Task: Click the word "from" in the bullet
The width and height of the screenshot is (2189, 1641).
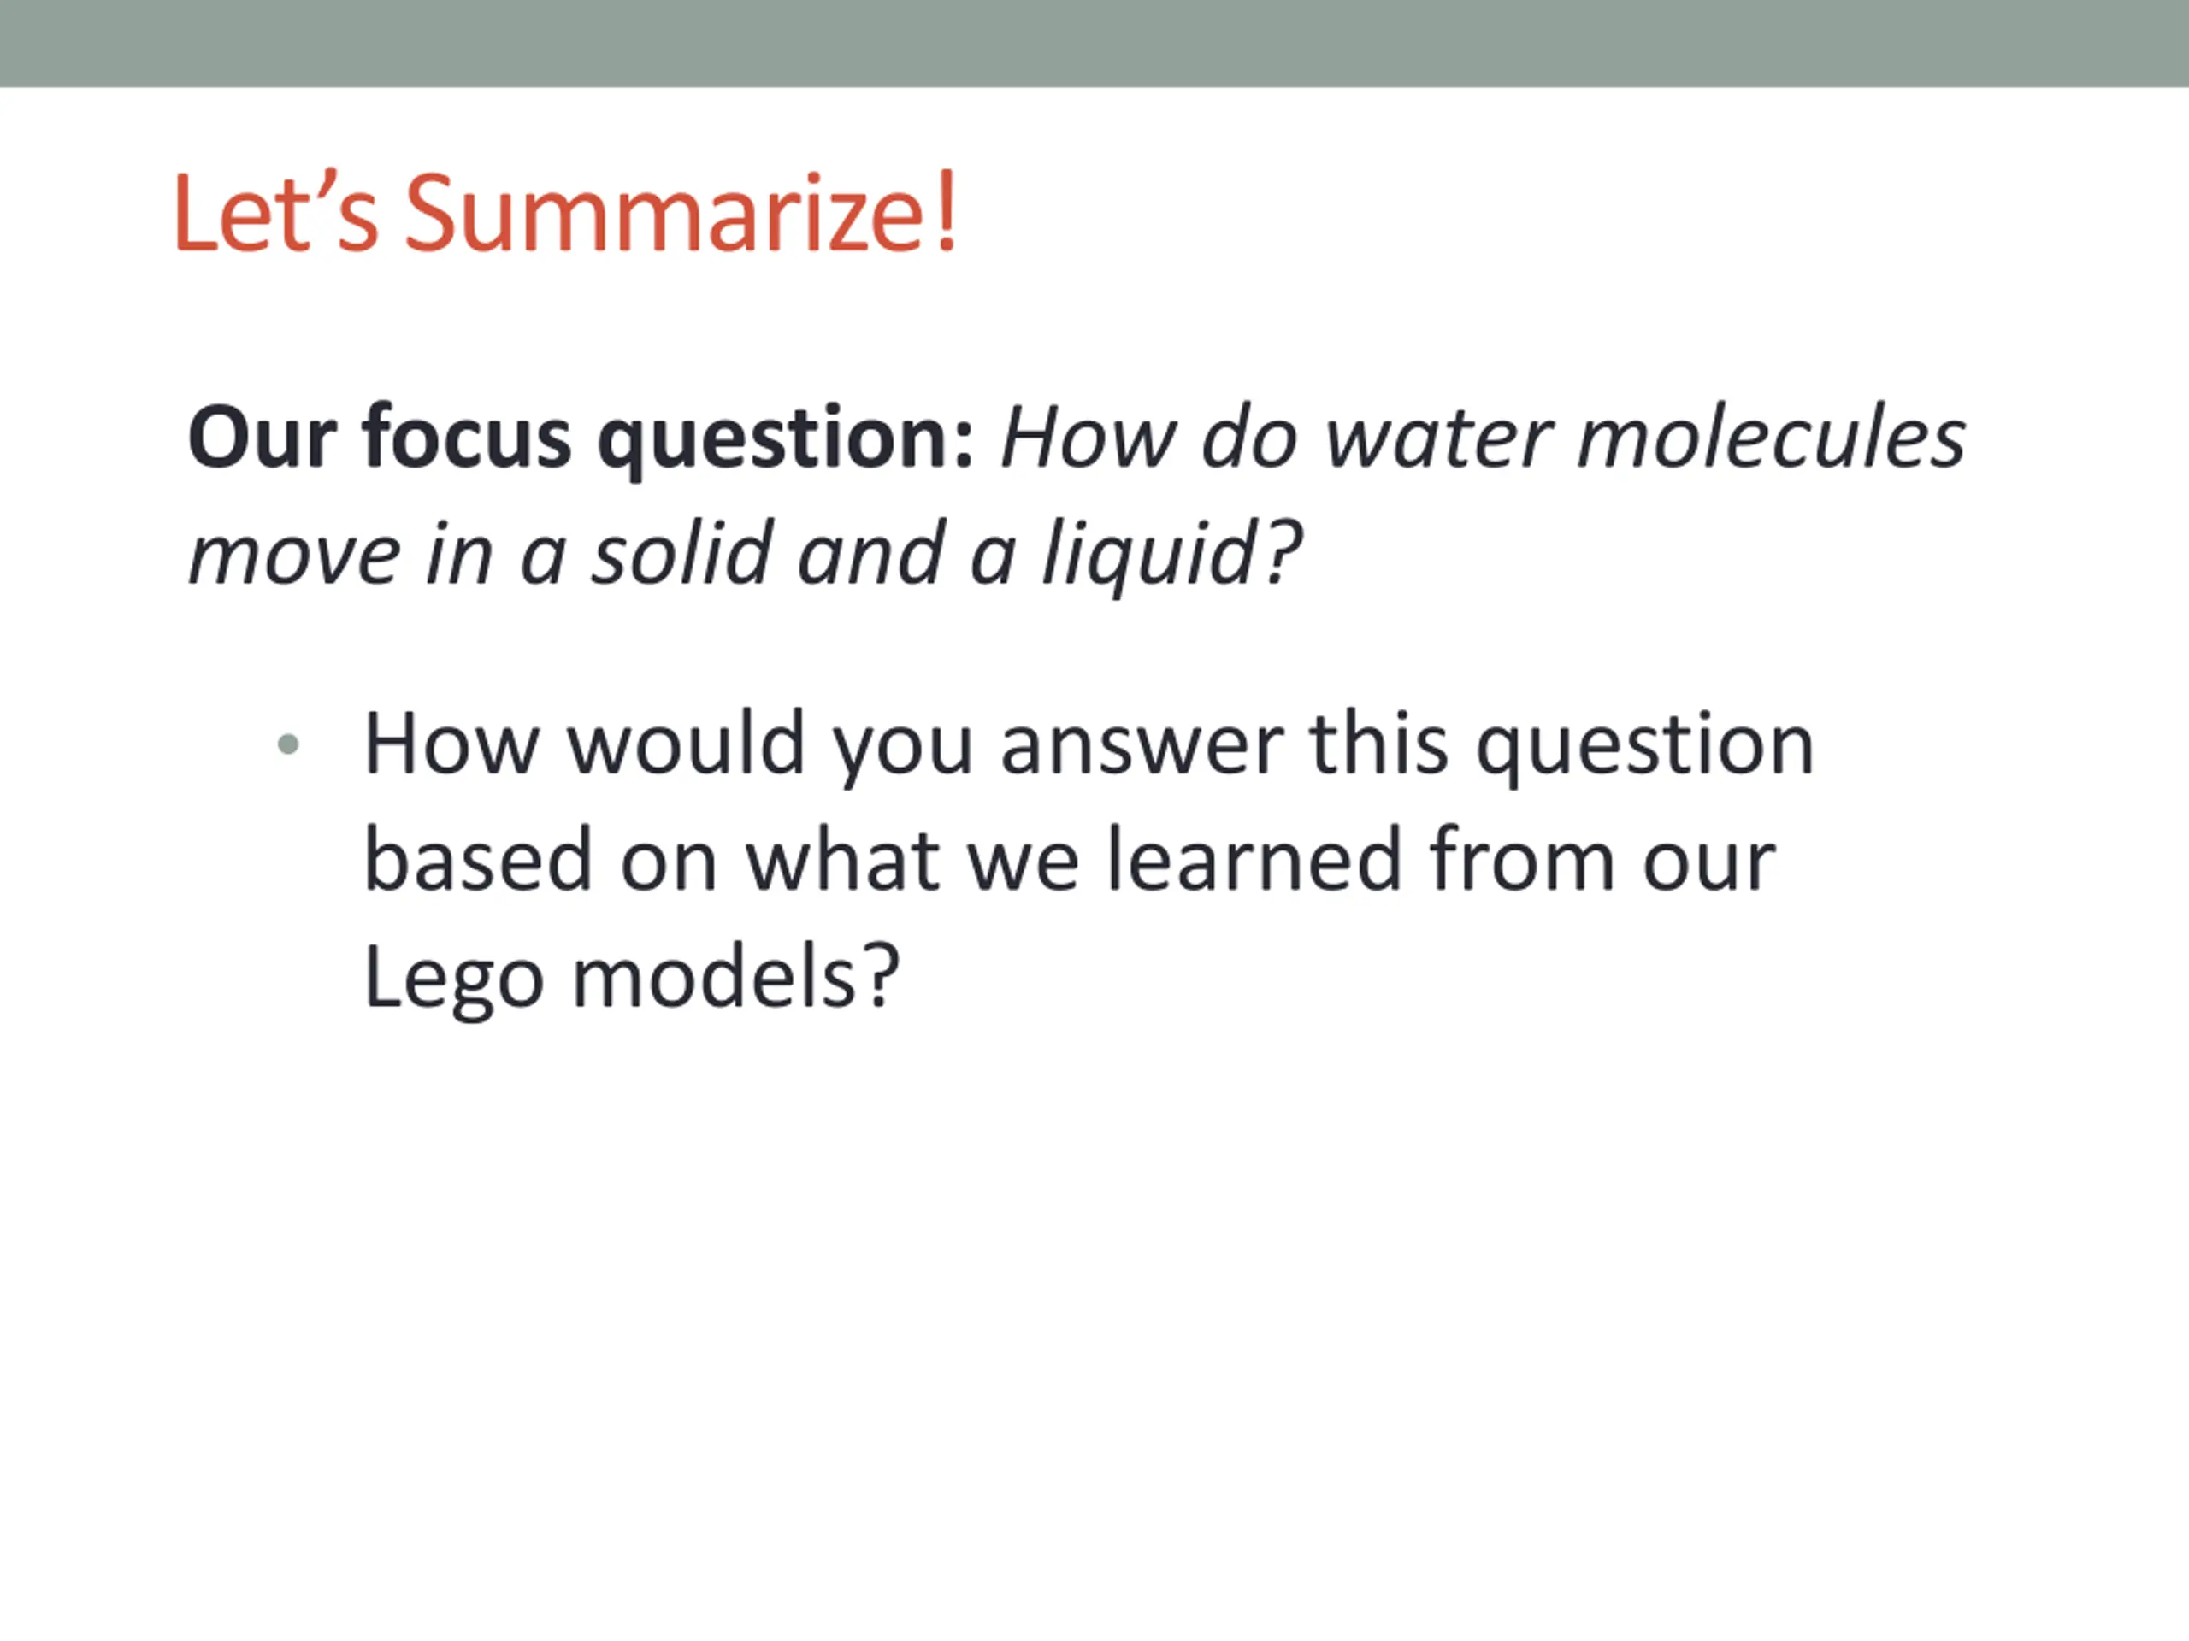Action: click(x=1522, y=859)
